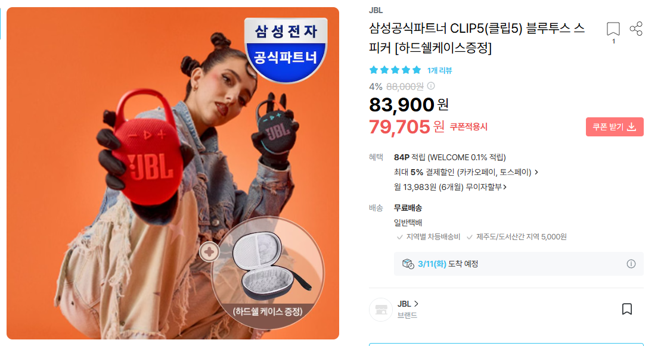Click the 하드쉘 케이스 증정 inset image
This screenshot has width=664, height=346.
pyautogui.click(x=268, y=273)
